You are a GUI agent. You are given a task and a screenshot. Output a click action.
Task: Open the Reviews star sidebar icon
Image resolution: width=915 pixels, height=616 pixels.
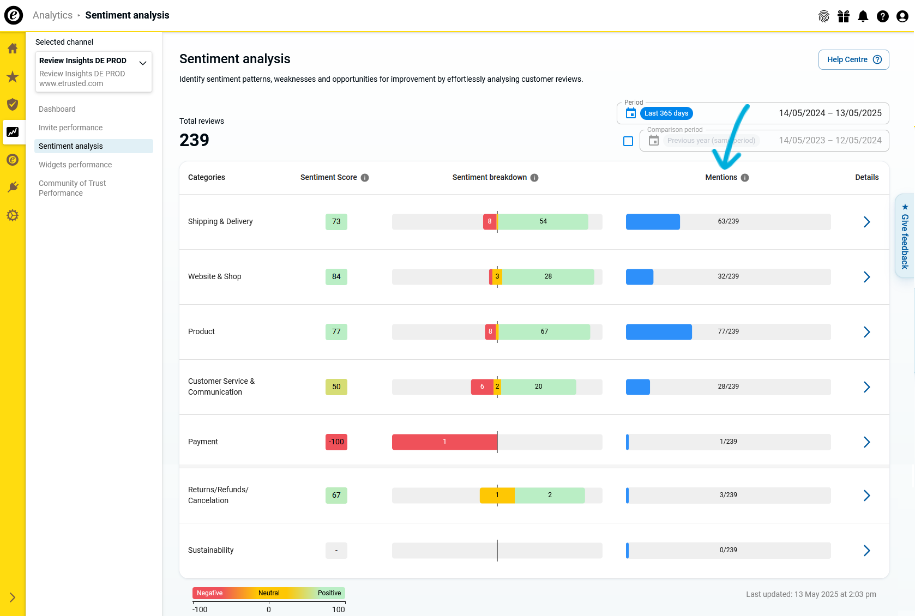(x=13, y=76)
